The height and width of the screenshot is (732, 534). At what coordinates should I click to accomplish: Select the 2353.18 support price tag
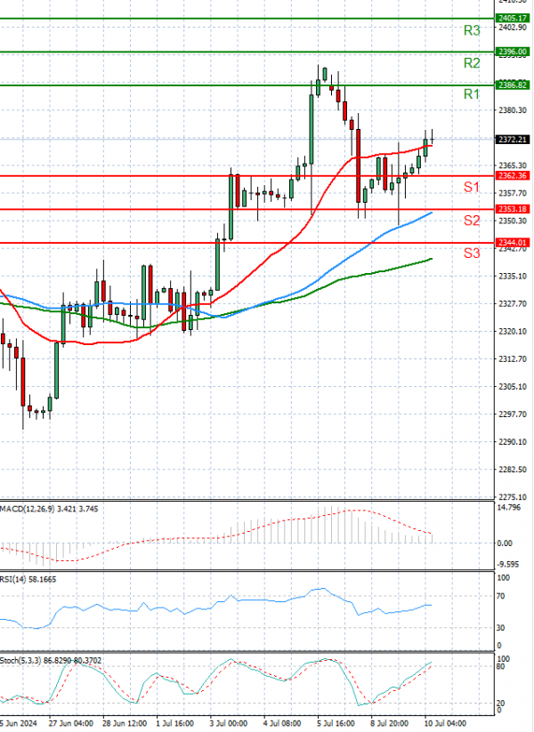513,209
